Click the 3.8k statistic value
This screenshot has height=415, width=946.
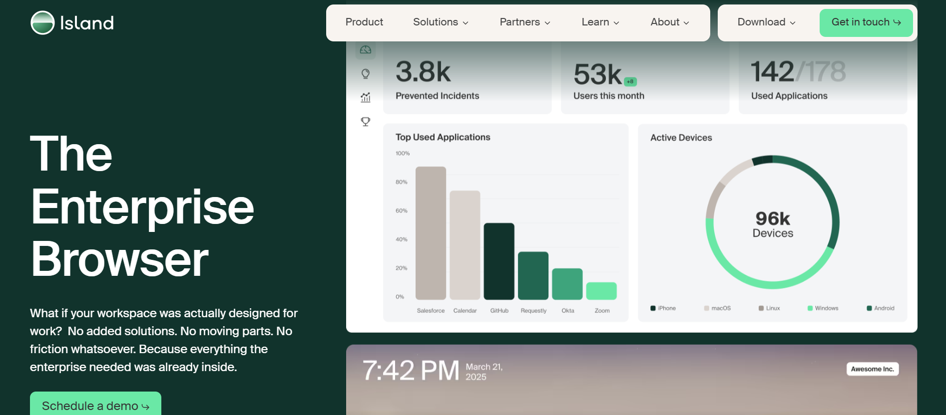(x=423, y=72)
